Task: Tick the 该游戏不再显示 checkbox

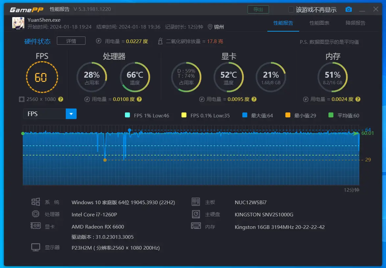Action: pyautogui.click(x=291, y=10)
